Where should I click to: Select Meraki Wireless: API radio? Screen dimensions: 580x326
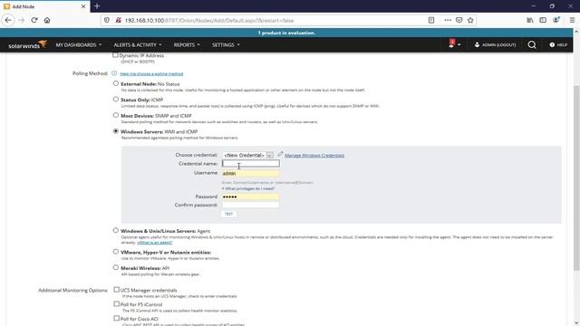pyautogui.click(x=116, y=267)
